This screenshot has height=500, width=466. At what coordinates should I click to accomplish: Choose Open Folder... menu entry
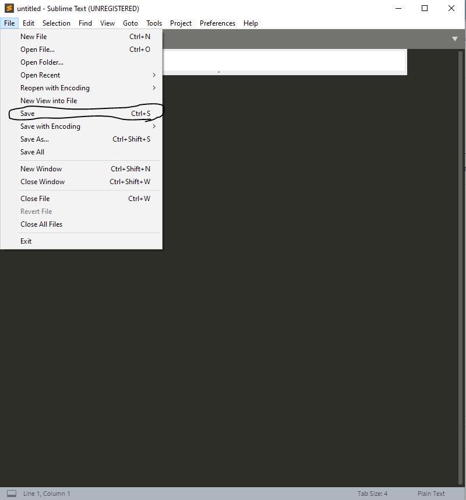pyautogui.click(x=82, y=62)
